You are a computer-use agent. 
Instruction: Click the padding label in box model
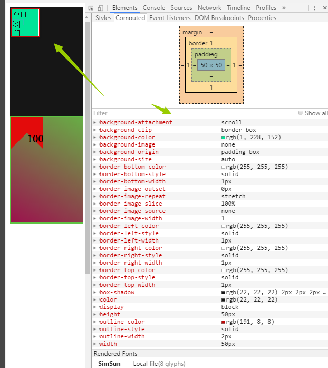coord(206,54)
